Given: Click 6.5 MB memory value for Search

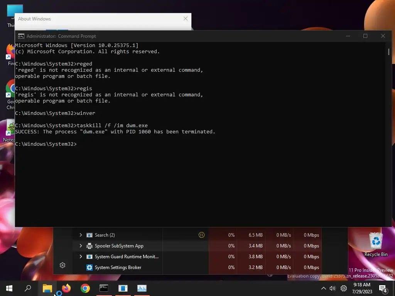Looking at the screenshot, I should point(255,235).
